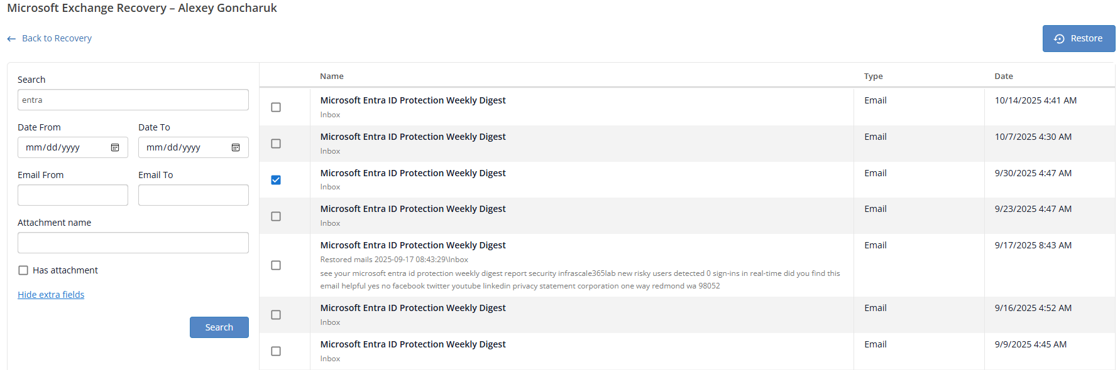This screenshot has width=1120, height=370.
Task: Enable the Has attachment checkbox
Action: click(23, 270)
